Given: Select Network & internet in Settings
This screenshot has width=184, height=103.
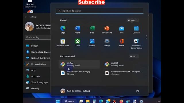Looking at the screenshot, I should pyautogui.click(x=38, y=58).
